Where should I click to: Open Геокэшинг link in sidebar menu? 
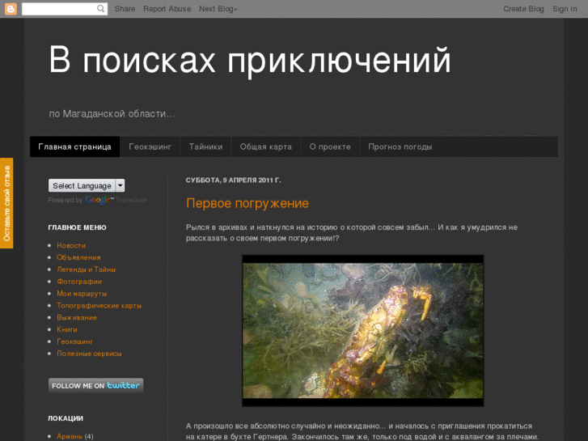click(74, 341)
